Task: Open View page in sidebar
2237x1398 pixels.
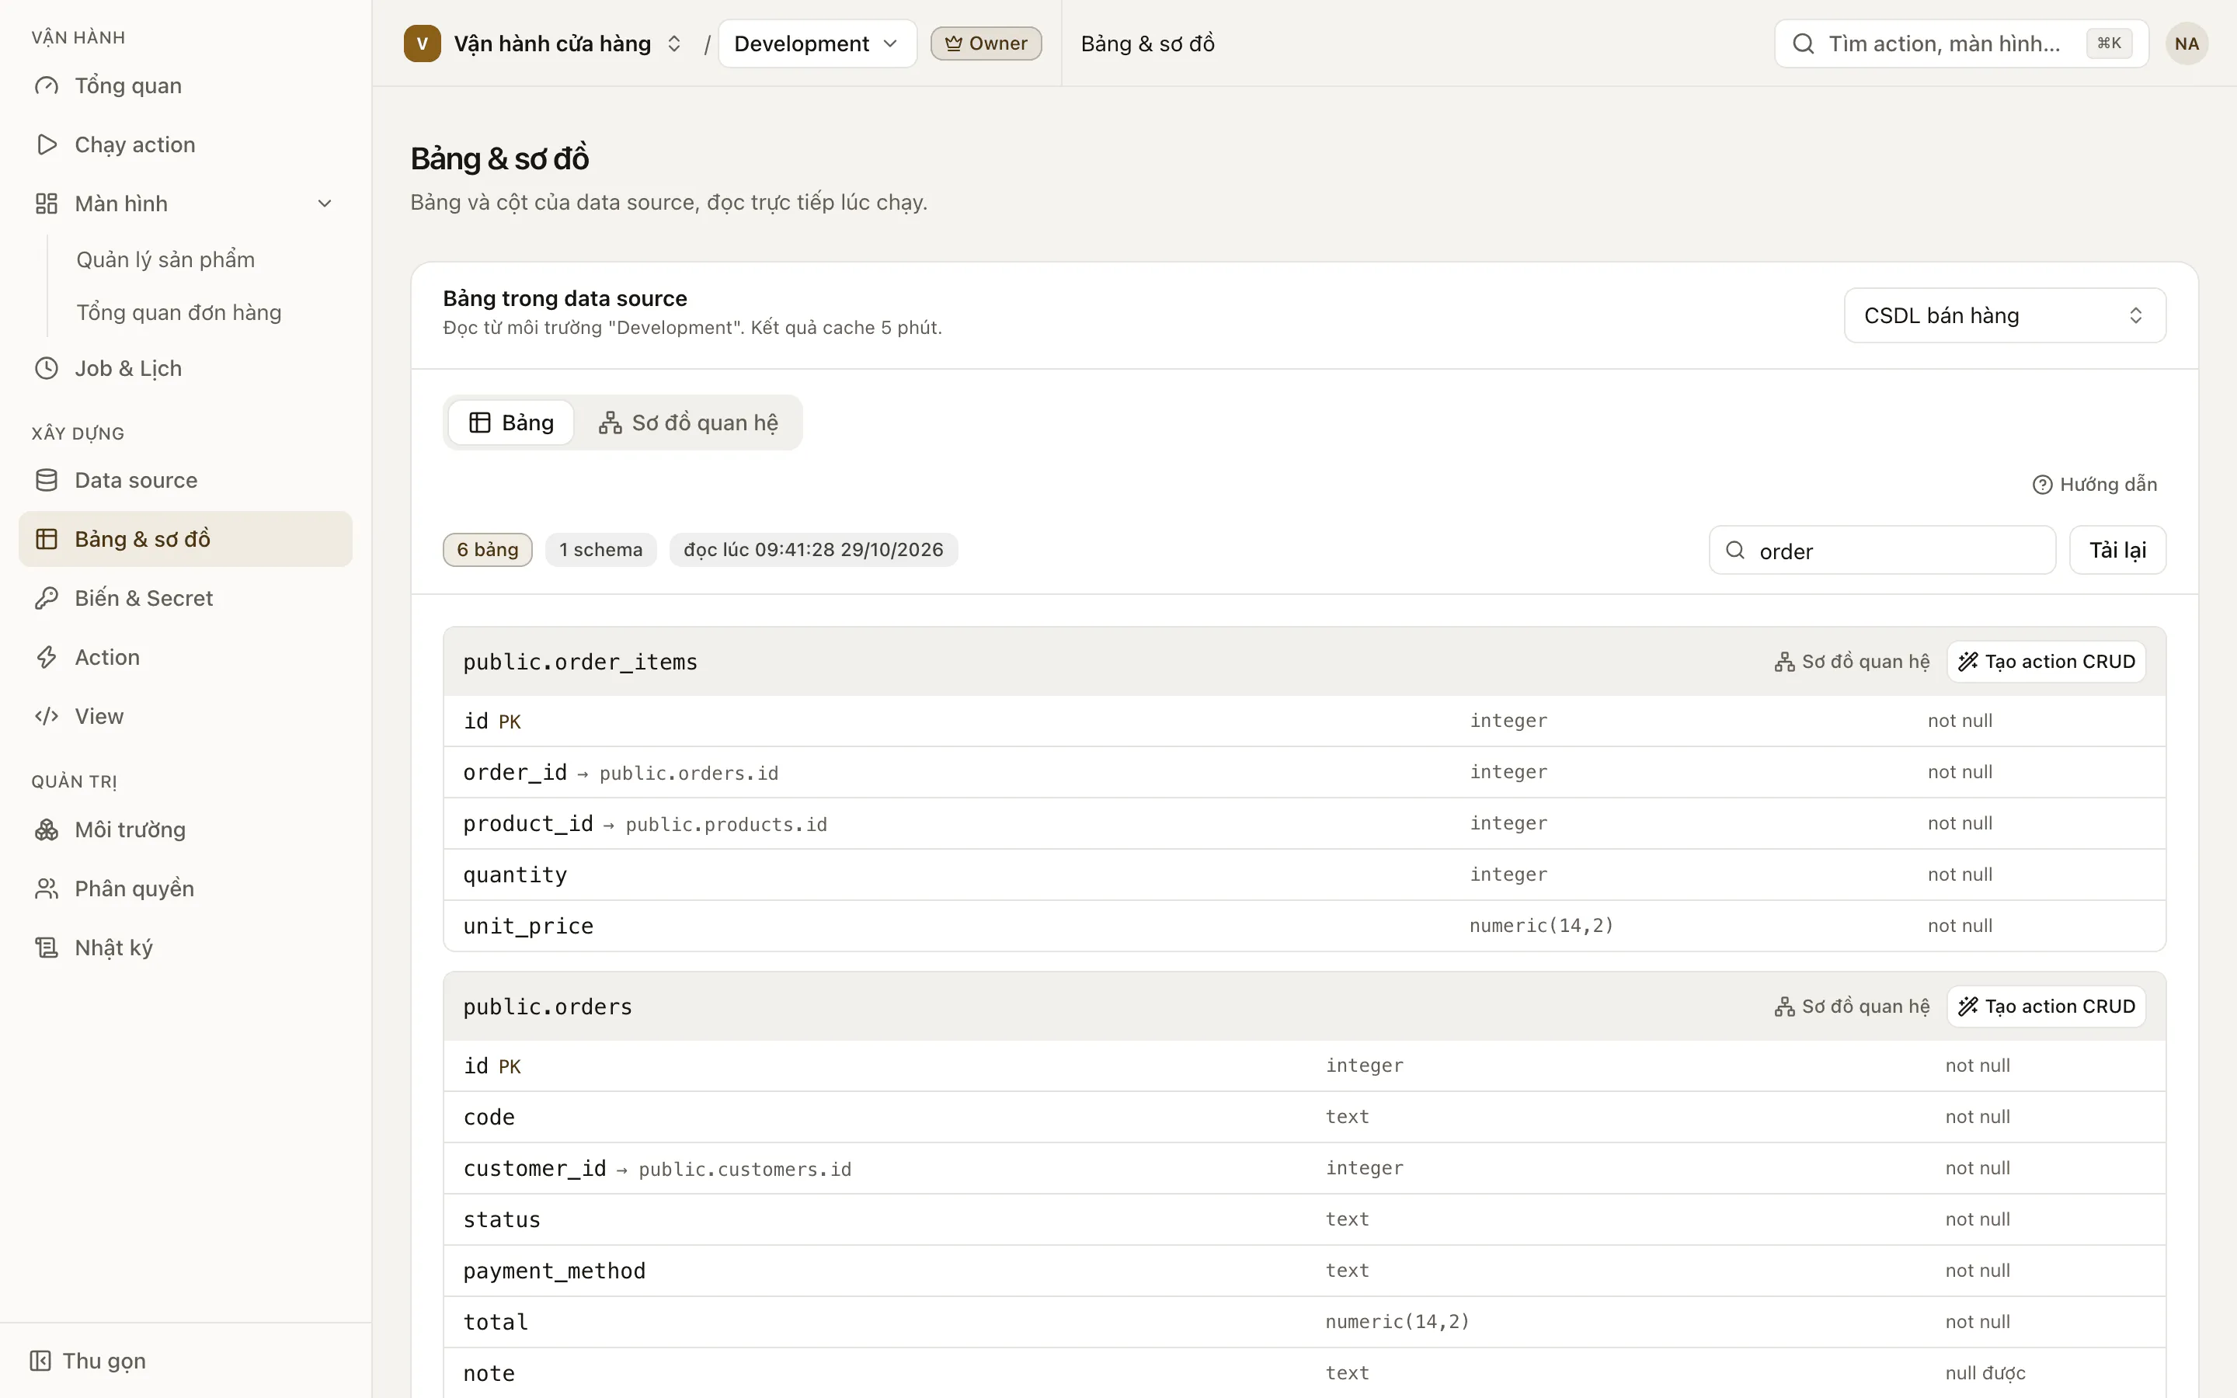Action: 185,717
